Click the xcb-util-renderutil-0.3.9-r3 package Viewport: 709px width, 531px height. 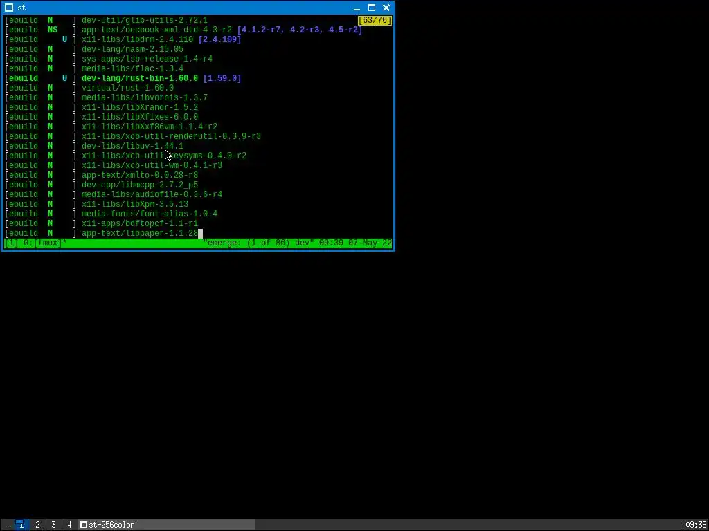click(x=172, y=136)
